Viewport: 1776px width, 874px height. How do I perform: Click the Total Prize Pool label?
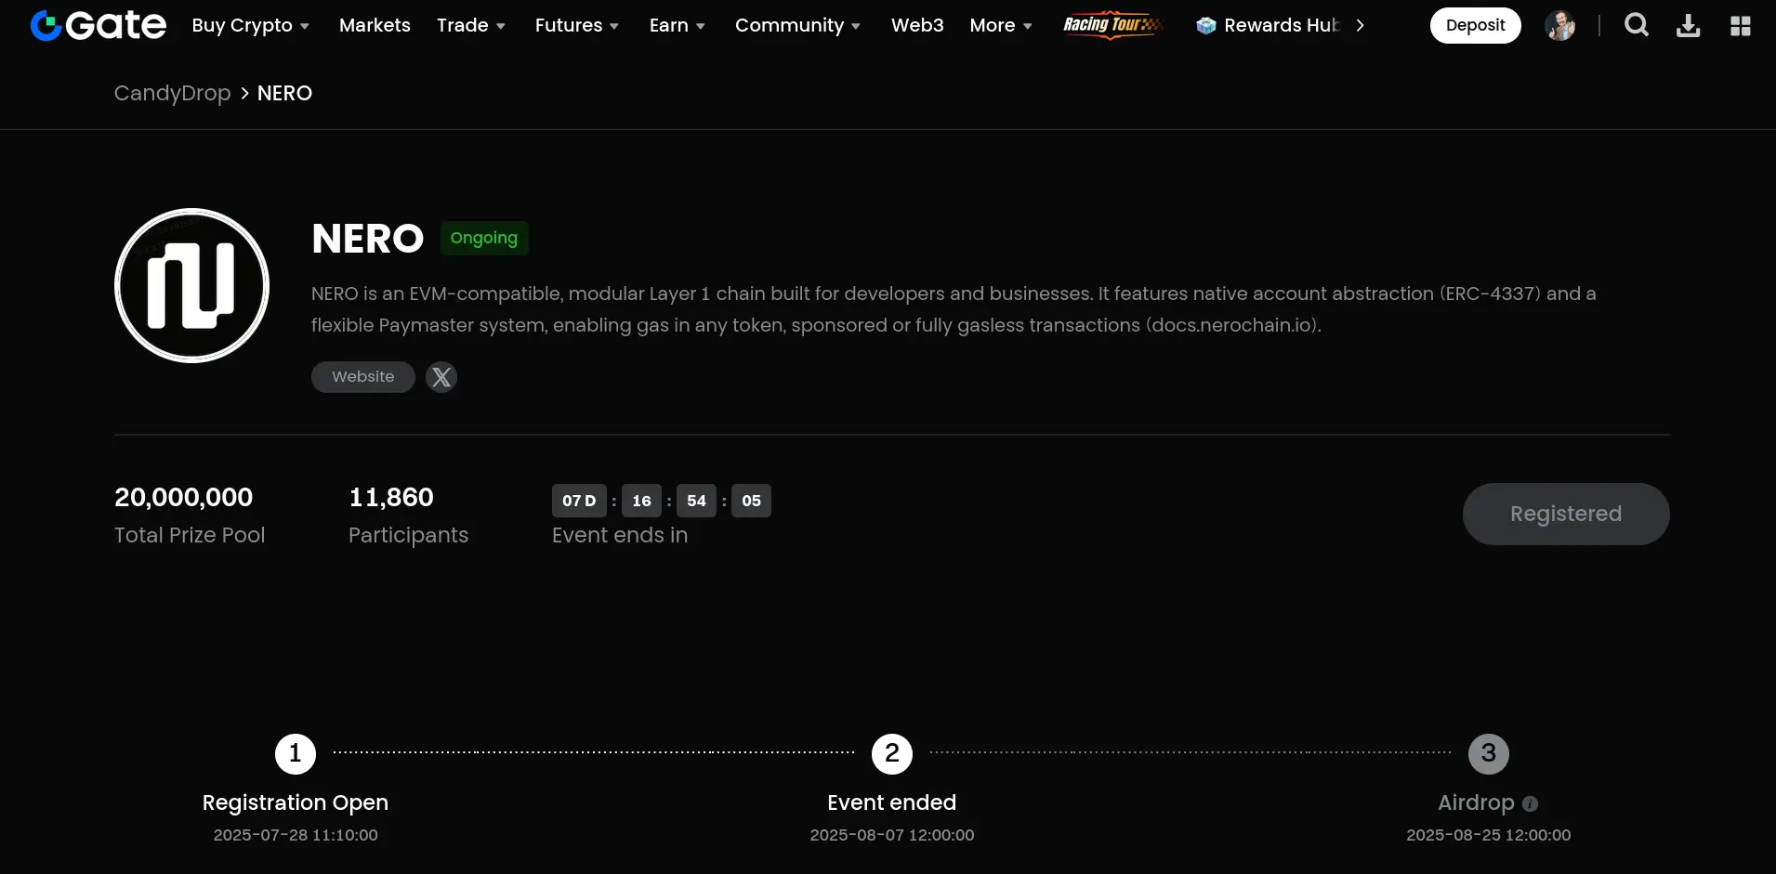pos(190,535)
